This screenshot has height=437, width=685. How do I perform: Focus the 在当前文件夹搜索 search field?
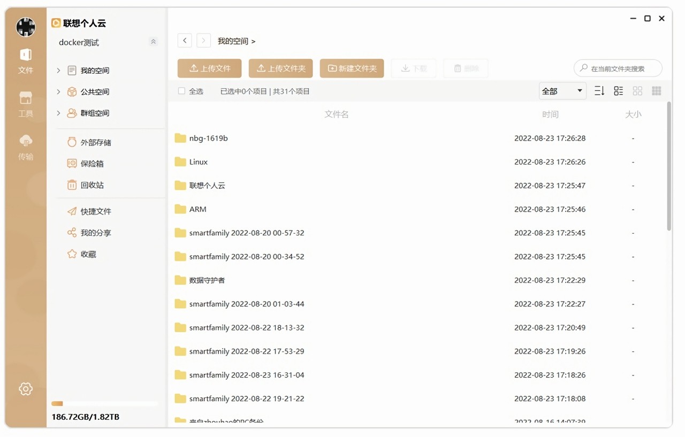click(621, 68)
